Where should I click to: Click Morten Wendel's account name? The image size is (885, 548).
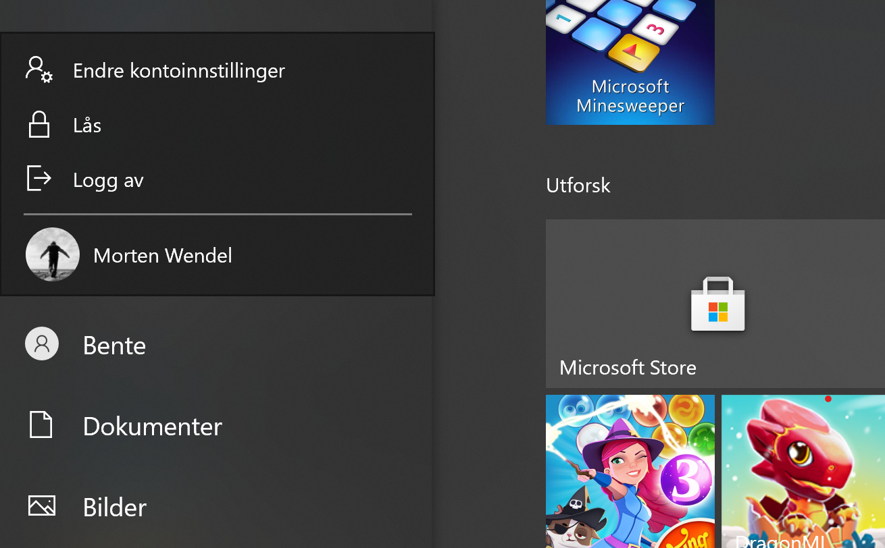(x=163, y=255)
